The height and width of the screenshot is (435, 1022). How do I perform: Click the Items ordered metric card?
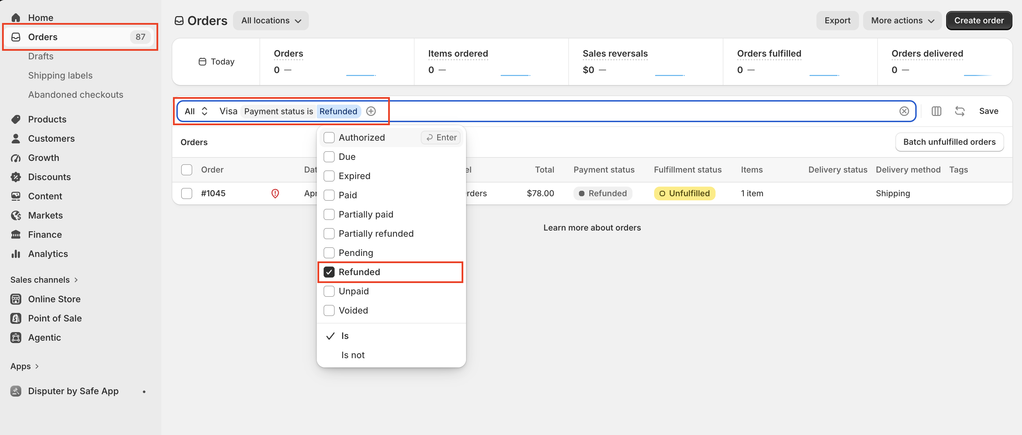point(491,62)
